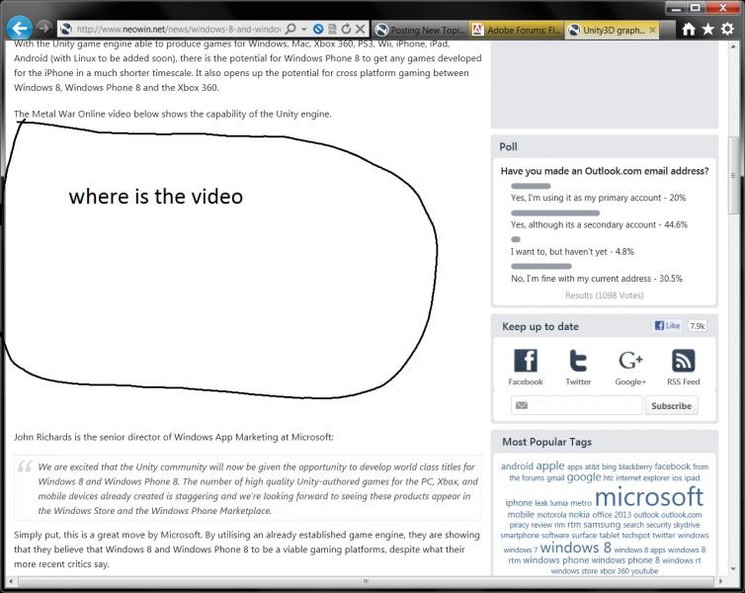Image resolution: width=745 pixels, height=593 pixels.
Task: Click the grey Forward arrow button
Action: (x=44, y=28)
